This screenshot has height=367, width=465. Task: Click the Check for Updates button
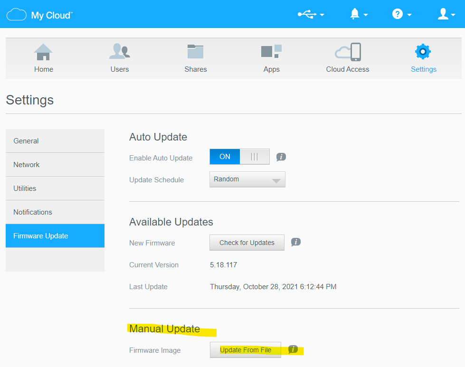point(247,243)
